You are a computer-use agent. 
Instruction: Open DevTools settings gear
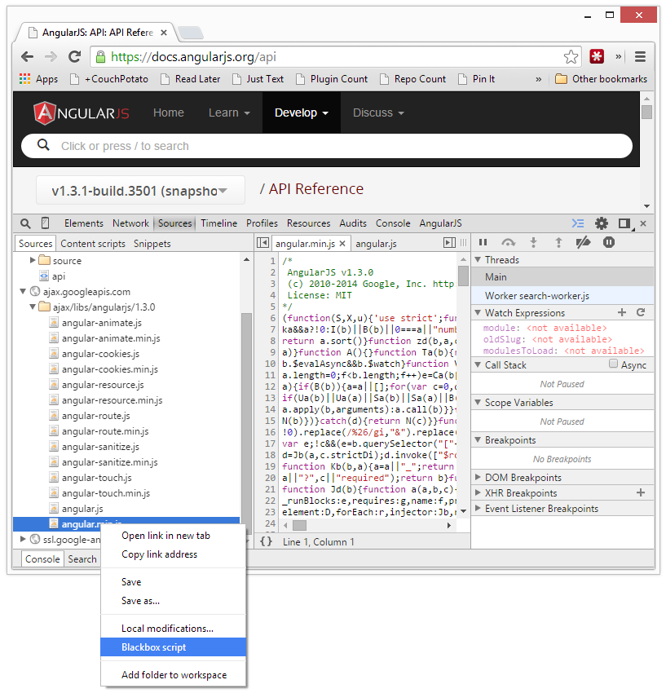pos(602,223)
